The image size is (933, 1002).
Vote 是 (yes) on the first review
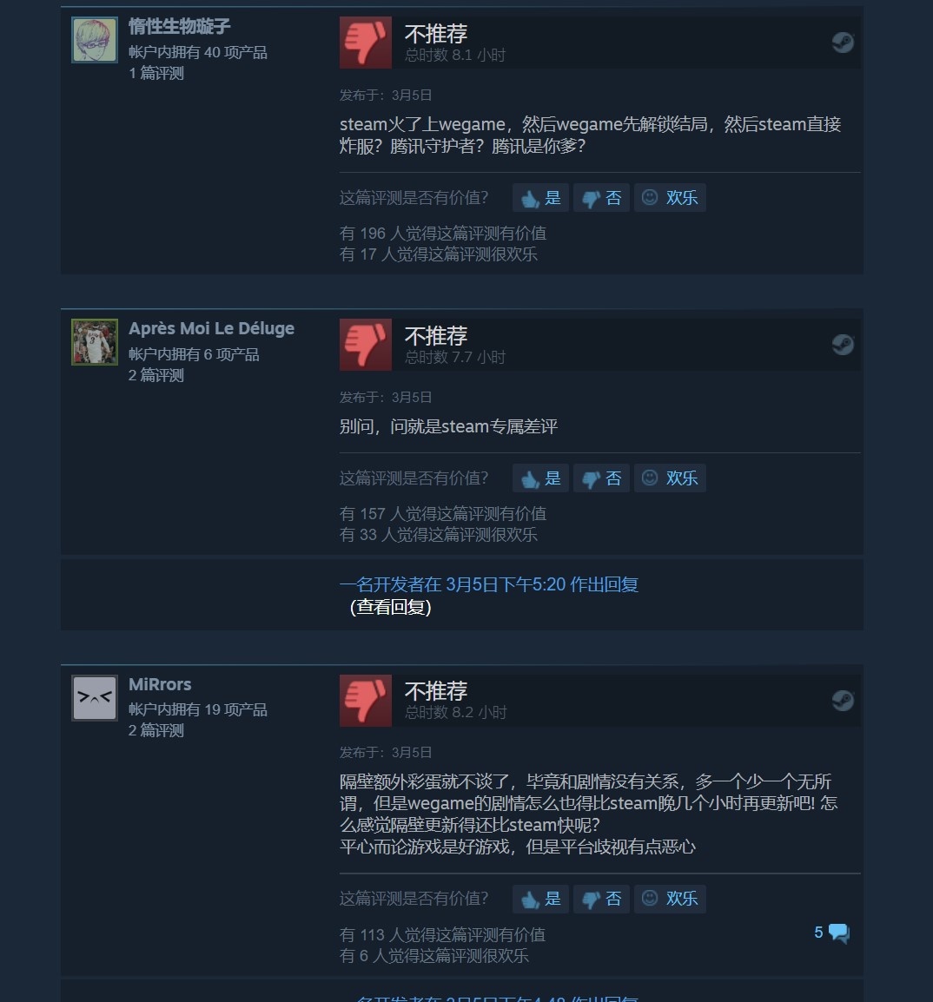540,197
